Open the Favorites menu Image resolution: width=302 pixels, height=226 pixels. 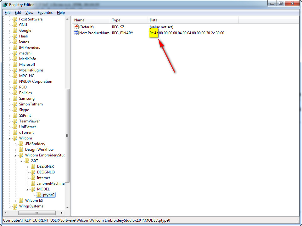45,13
